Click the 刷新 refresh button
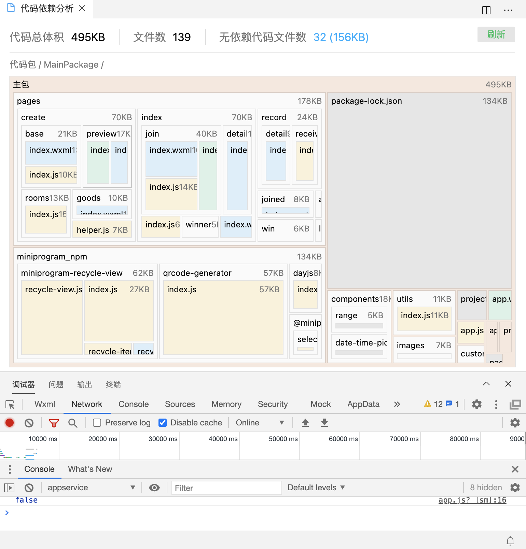526x549 pixels. [x=496, y=34]
